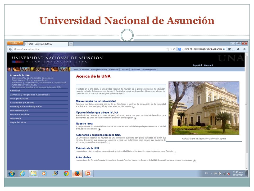Viewport: 254px width, 191px height.
Task: Open Unidades in the top navigation
Action: (x=135, y=70)
